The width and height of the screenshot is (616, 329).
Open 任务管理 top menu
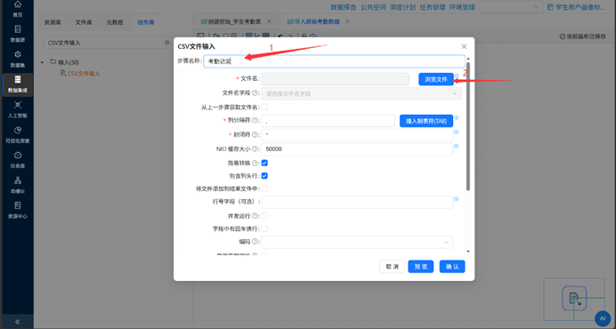click(433, 7)
